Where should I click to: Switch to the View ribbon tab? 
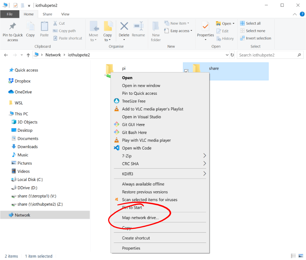[x=65, y=14]
